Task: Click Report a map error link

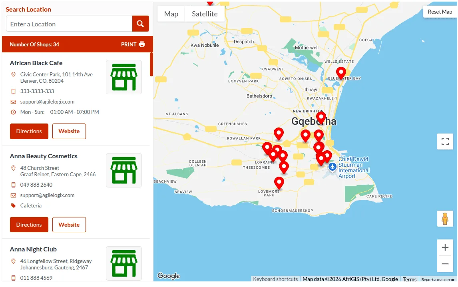Action: (x=438, y=280)
